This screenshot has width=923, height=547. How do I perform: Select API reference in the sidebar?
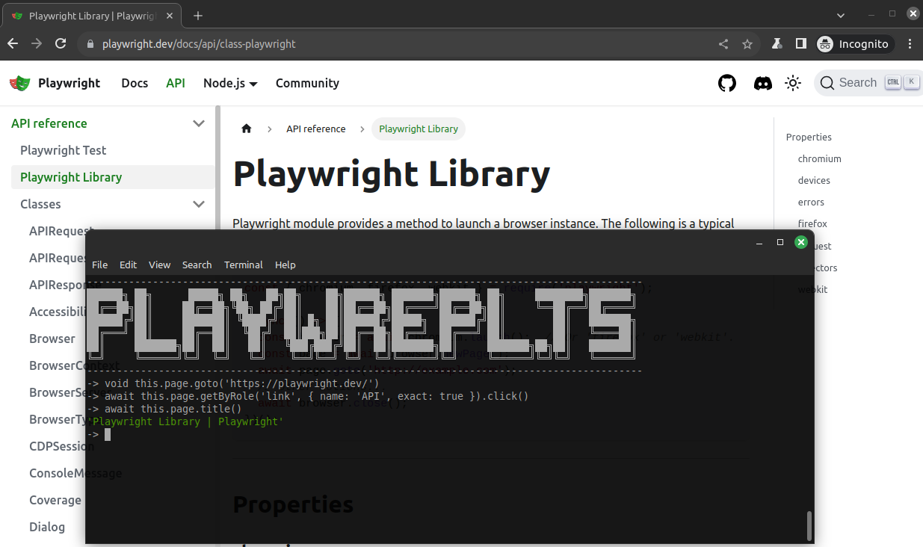pos(49,123)
